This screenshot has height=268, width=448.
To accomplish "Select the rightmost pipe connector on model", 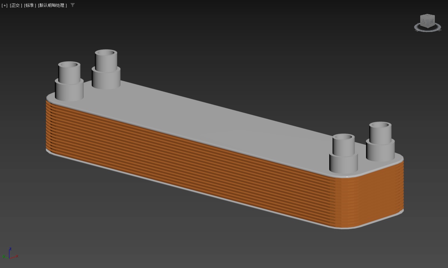I will click(x=380, y=143).
